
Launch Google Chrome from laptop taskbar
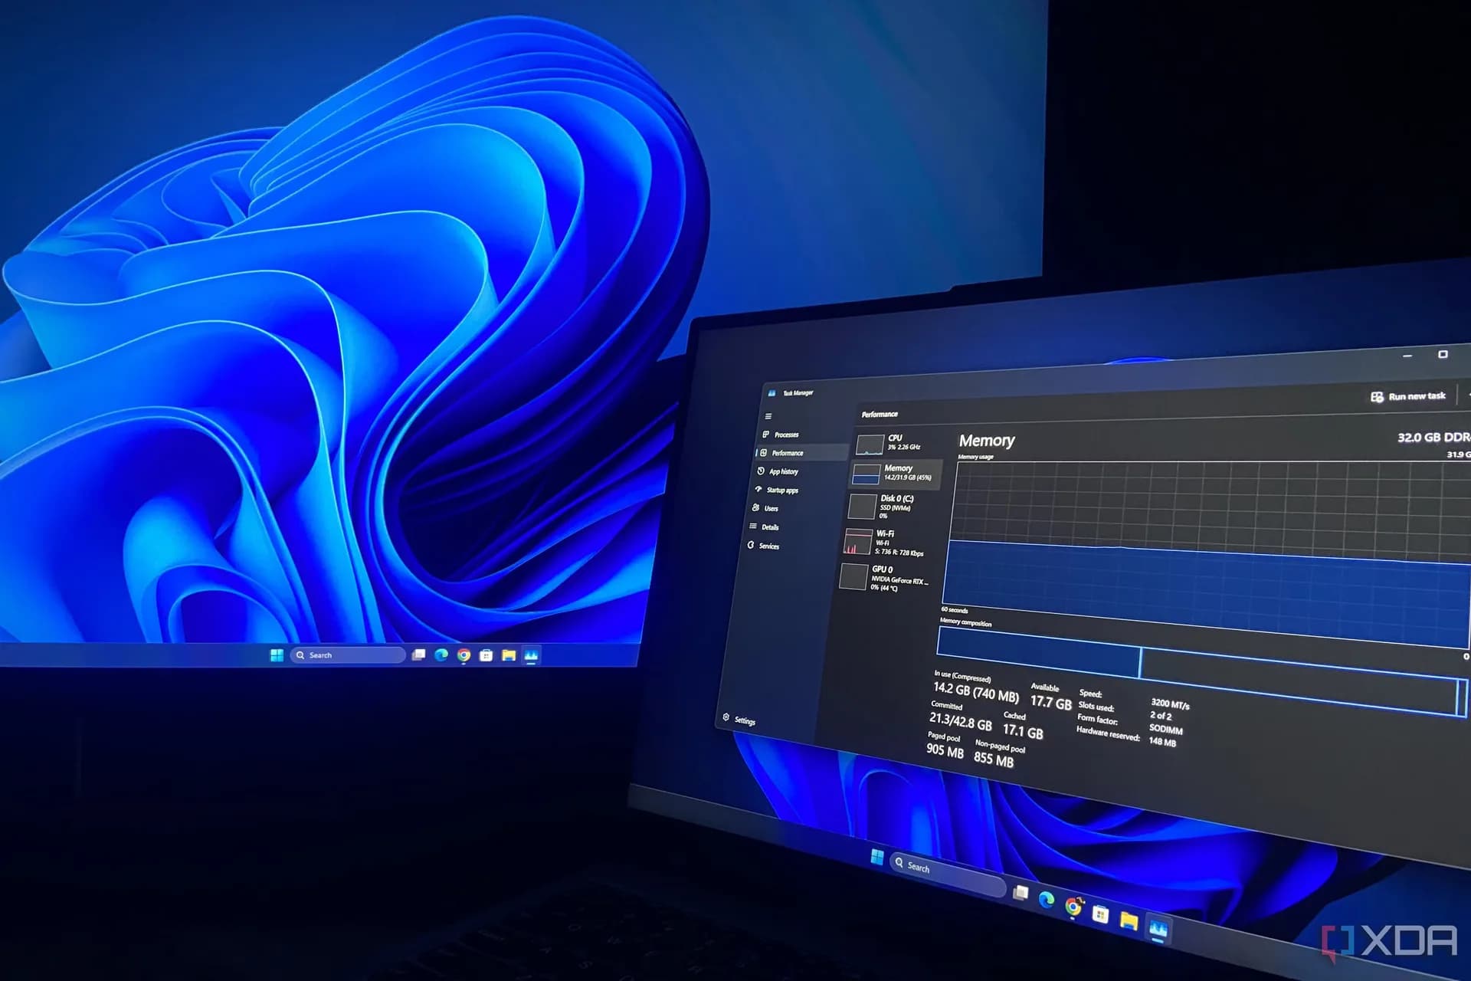tap(1073, 907)
